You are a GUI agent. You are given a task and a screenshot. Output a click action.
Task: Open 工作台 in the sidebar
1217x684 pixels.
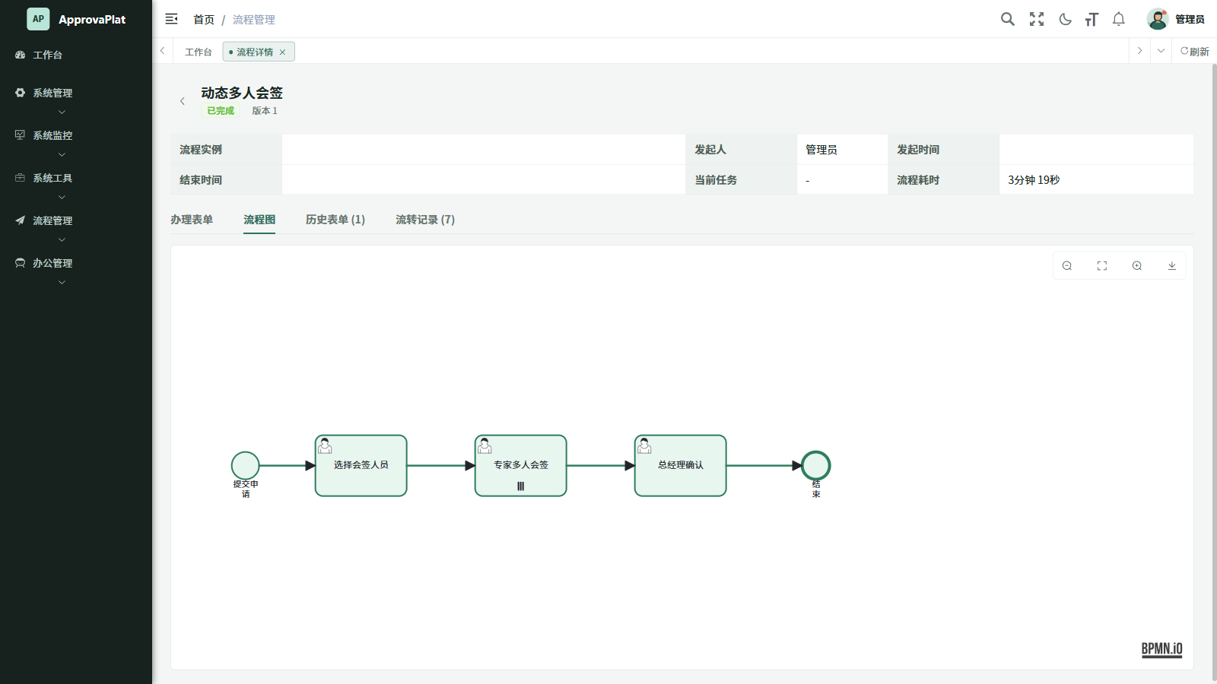point(76,55)
